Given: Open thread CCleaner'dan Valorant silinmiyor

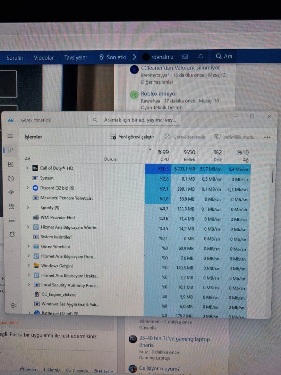Looking at the screenshot, I should click(180, 68).
